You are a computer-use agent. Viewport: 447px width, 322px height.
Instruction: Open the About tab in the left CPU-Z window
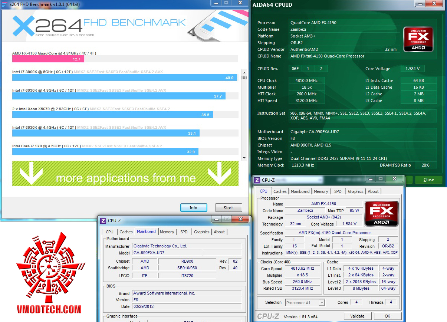219,232
